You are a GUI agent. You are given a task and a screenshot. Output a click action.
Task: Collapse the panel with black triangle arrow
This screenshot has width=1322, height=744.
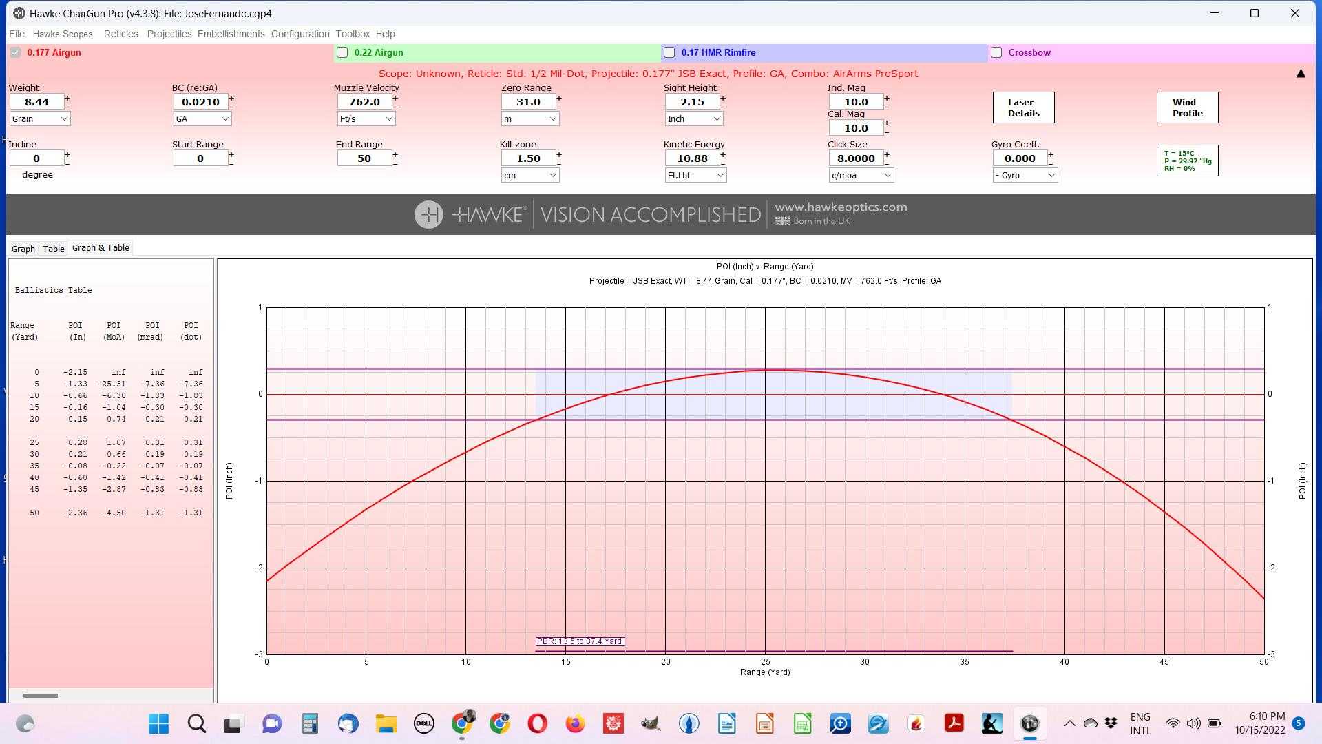coord(1301,74)
